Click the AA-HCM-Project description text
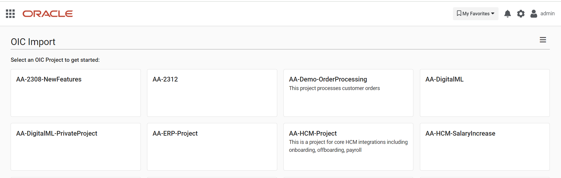Viewport: 561px width, 178px height. (x=348, y=146)
